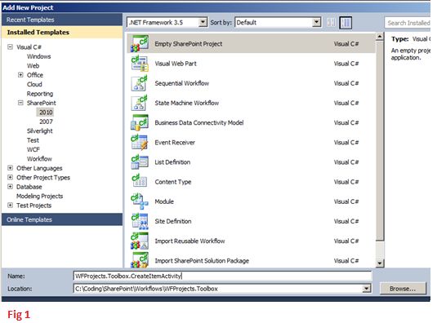Switch to medium icons list view
446x323 pixels.
coord(346,23)
